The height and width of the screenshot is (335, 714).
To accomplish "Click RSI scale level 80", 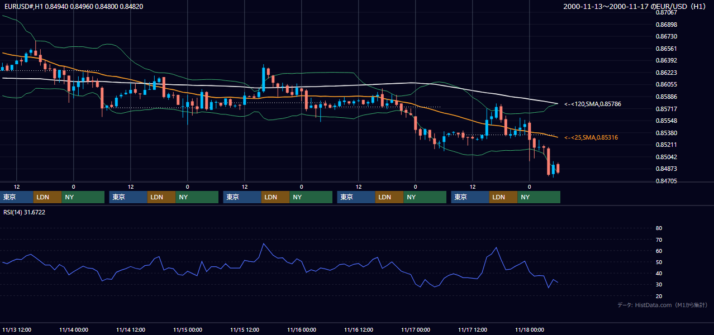I will (x=659, y=228).
